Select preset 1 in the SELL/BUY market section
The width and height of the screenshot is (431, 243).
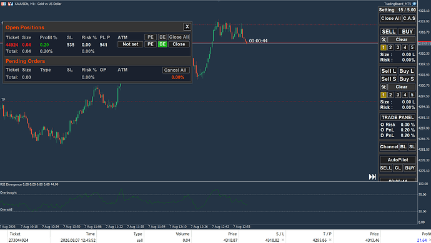(x=383, y=47)
